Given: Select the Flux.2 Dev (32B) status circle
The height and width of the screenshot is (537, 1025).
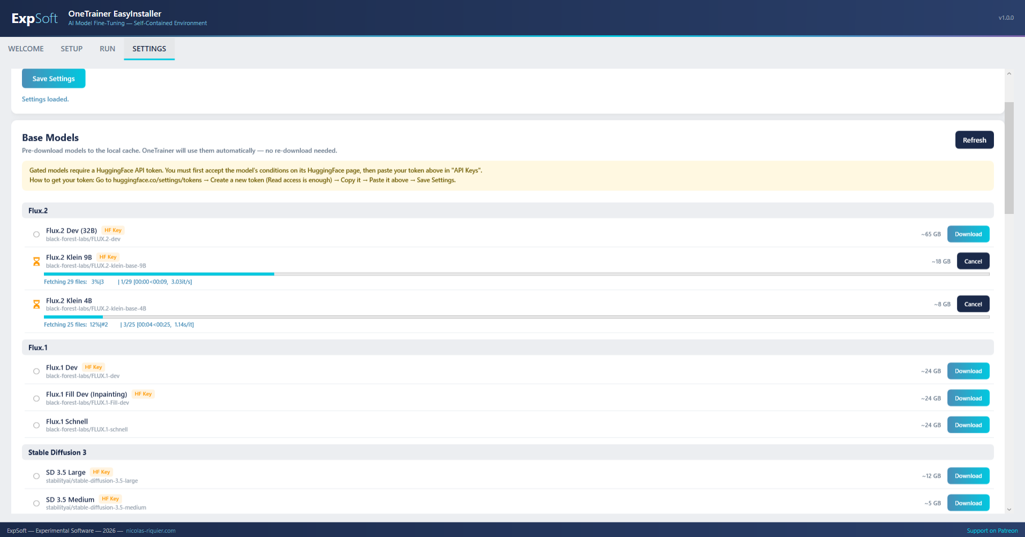Looking at the screenshot, I should [36, 234].
